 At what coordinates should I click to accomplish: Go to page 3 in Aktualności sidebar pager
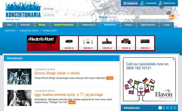168,108
